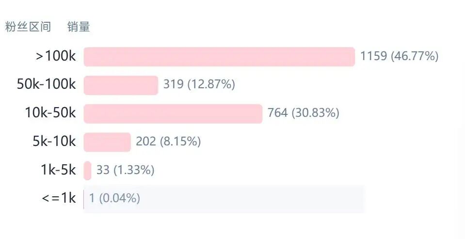The image size is (465, 239).
Task: Click the pink bar for 10k-50k
Action: pyautogui.click(x=173, y=113)
